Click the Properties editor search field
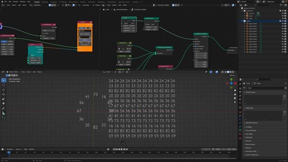Screen dimensions: 288x162 264,79
